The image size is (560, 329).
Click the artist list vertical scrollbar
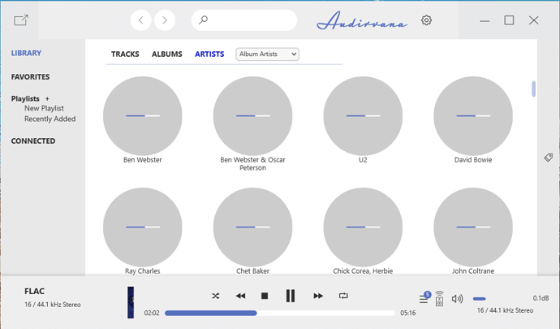tap(533, 89)
